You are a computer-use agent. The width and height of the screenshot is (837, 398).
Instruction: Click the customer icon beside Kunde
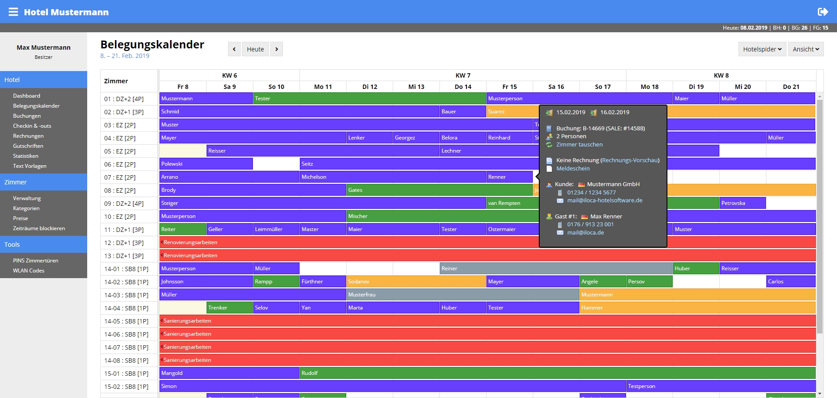point(549,184)
